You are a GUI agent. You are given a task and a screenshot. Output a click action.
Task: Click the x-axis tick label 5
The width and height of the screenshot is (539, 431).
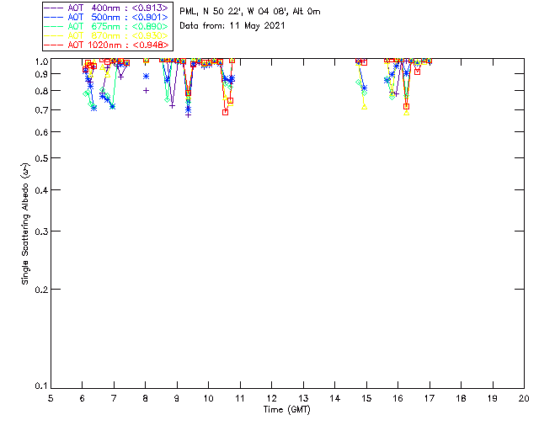(x=51, y=398)
